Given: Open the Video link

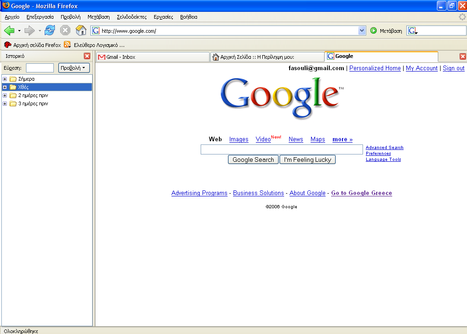Looking at the screenshot, I should 263,139.
